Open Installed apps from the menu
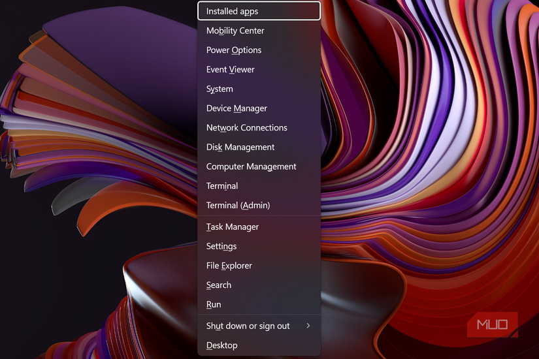The image size is (539, 359). [259, 11]
